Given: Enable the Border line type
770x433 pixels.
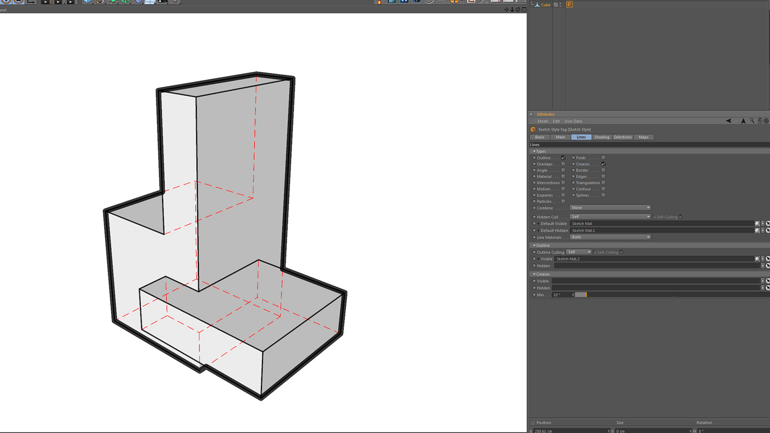Looking at the screenshot, I should pos(603,170).
